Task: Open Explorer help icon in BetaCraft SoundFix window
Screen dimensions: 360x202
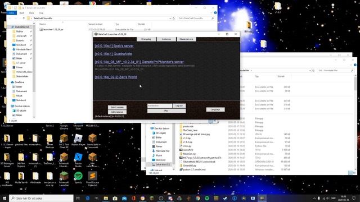Action: pos(215,13)
